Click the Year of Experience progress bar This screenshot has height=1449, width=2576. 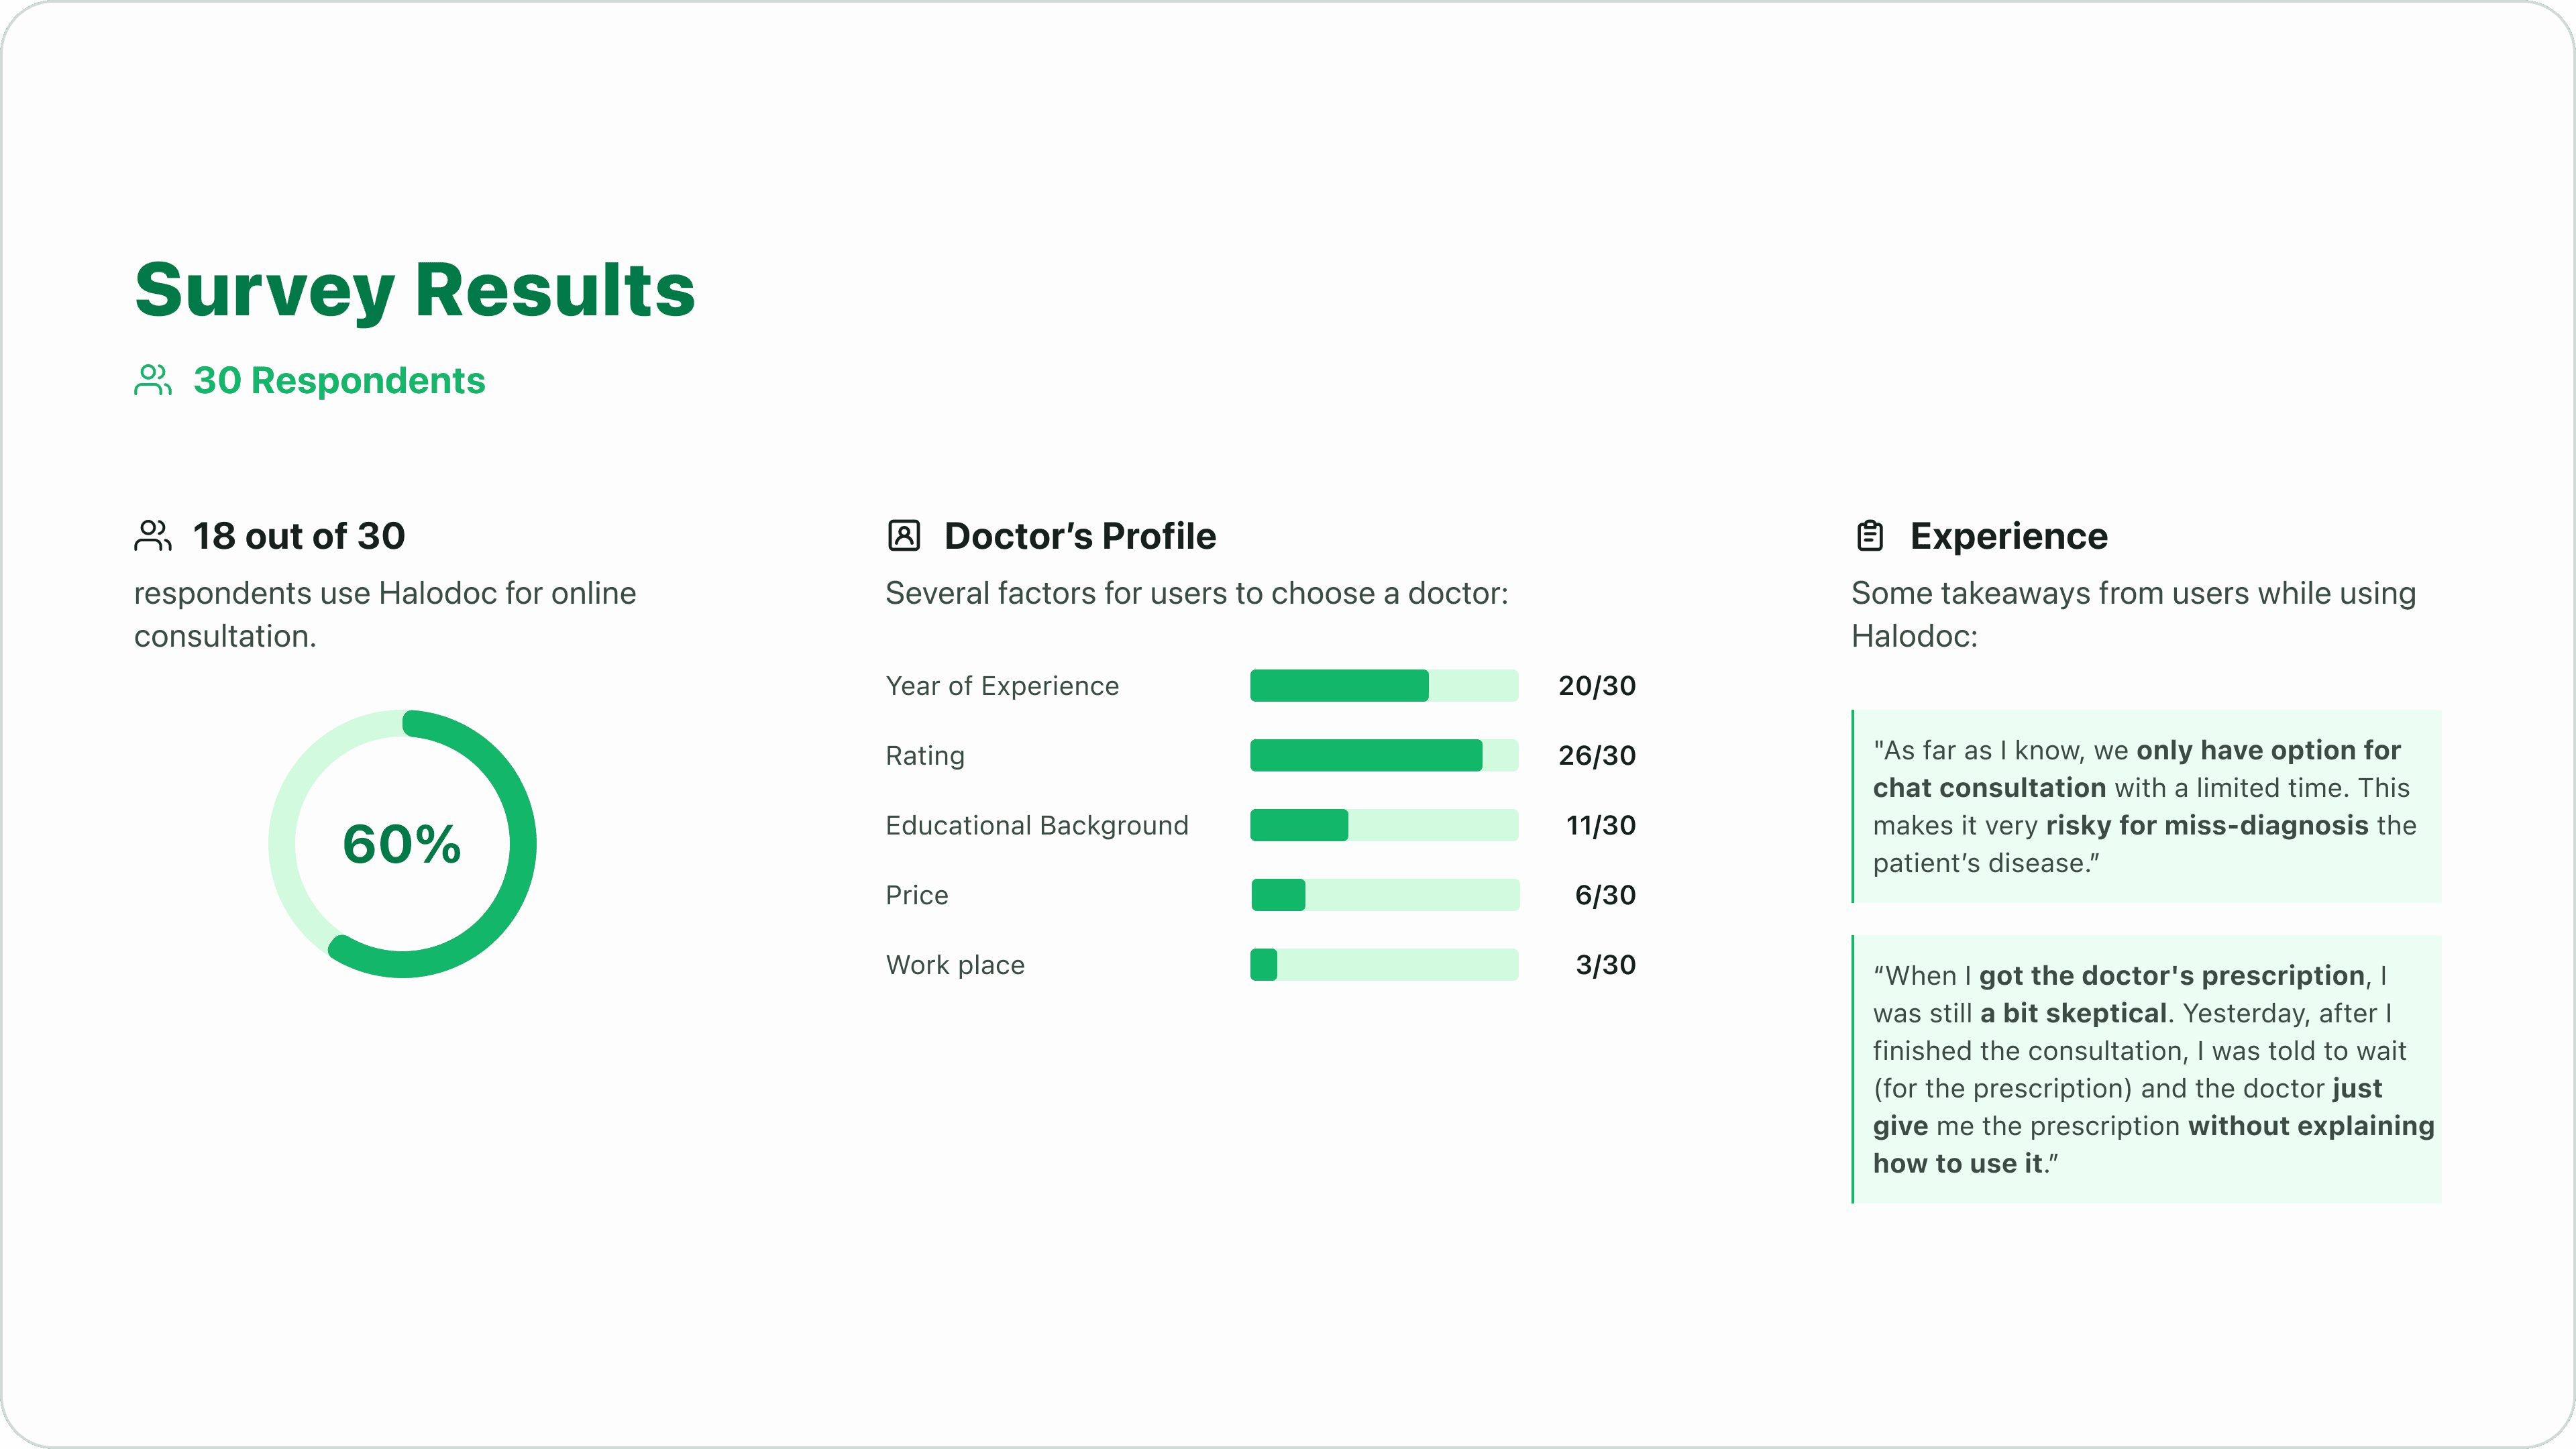pyautogui.click(x=1384, y=685)
